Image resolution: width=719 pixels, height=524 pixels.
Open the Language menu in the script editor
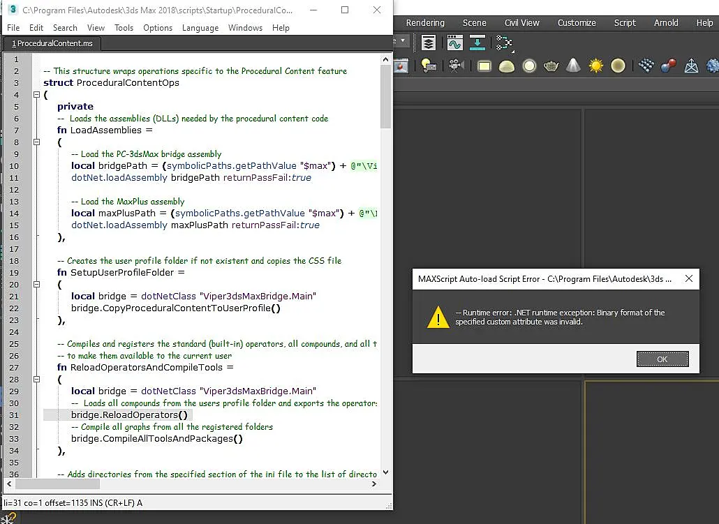tap(200, 28)
